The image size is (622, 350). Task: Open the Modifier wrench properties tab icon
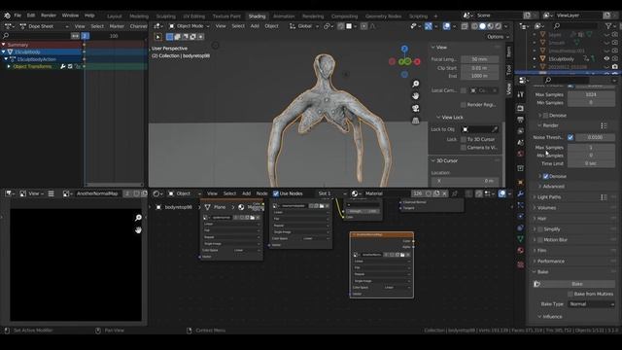pos(521,193)
